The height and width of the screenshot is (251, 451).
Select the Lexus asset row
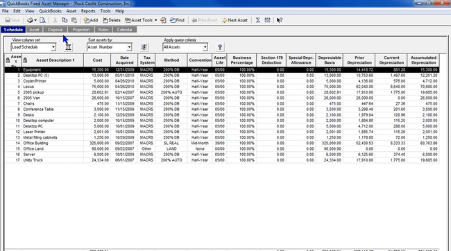222,87
